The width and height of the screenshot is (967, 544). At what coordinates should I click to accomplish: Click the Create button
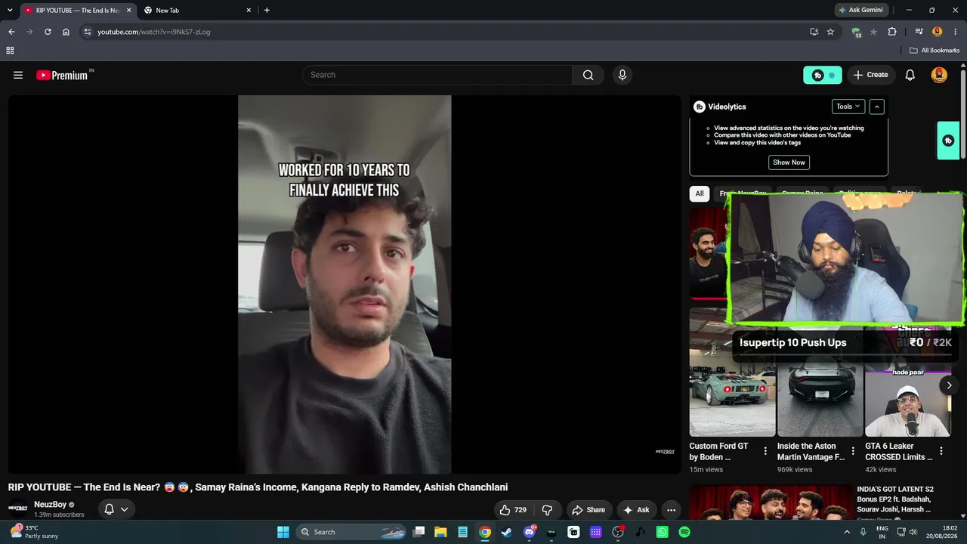870,75
